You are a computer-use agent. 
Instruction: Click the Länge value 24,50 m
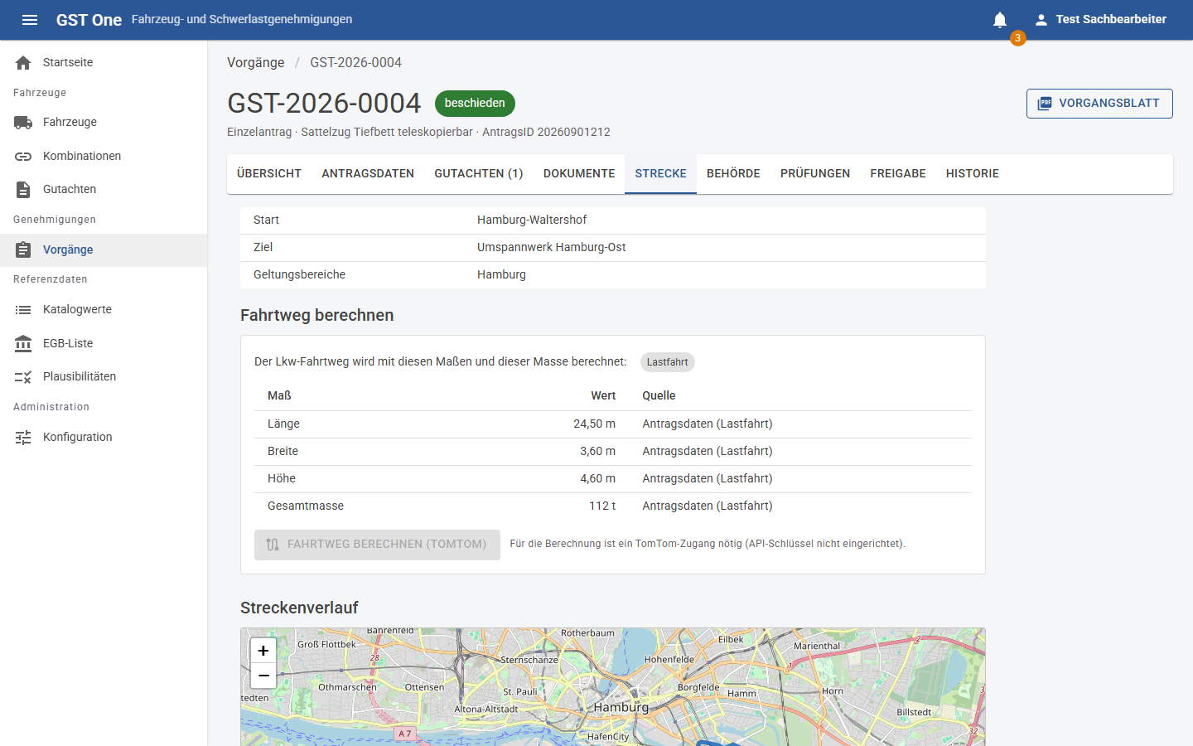[594, 424]
